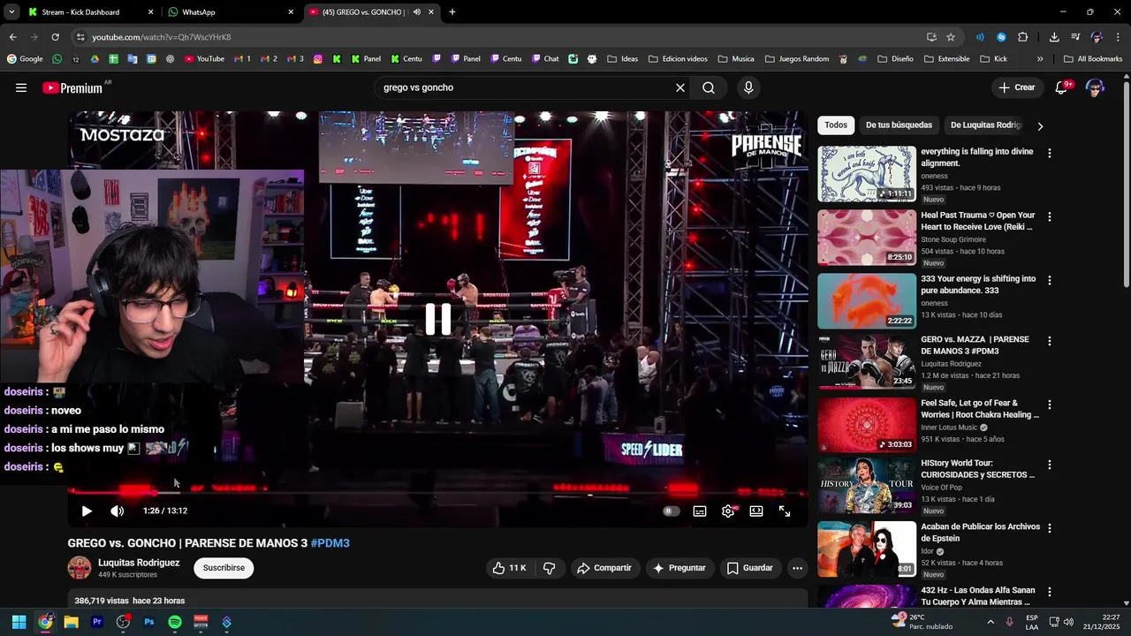Open the All Bookmarks folder
The height and width of the screenshot is (636, 1131).
tap(1093, 59)
